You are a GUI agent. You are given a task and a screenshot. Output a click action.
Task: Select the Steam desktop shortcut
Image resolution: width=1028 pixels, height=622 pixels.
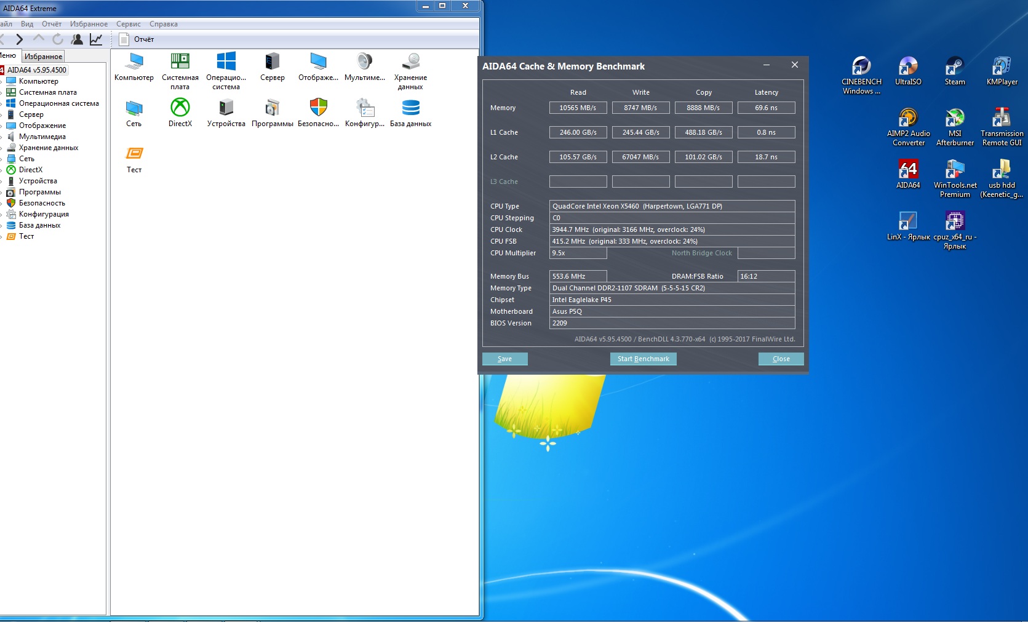[x=955, y=71]
